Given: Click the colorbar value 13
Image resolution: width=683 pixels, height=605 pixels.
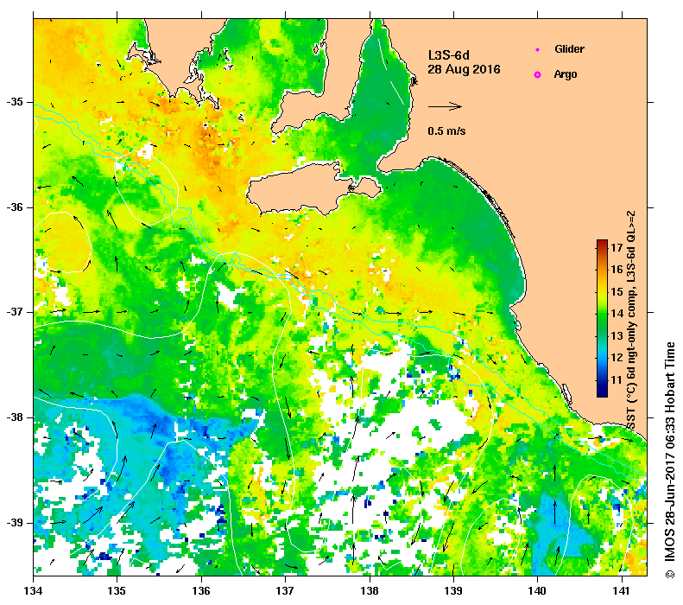Looking at the screenshot, I should pos(617,335).
